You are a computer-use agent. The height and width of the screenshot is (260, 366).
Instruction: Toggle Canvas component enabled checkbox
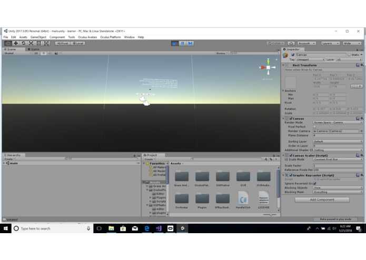click(x=291, y=118)
